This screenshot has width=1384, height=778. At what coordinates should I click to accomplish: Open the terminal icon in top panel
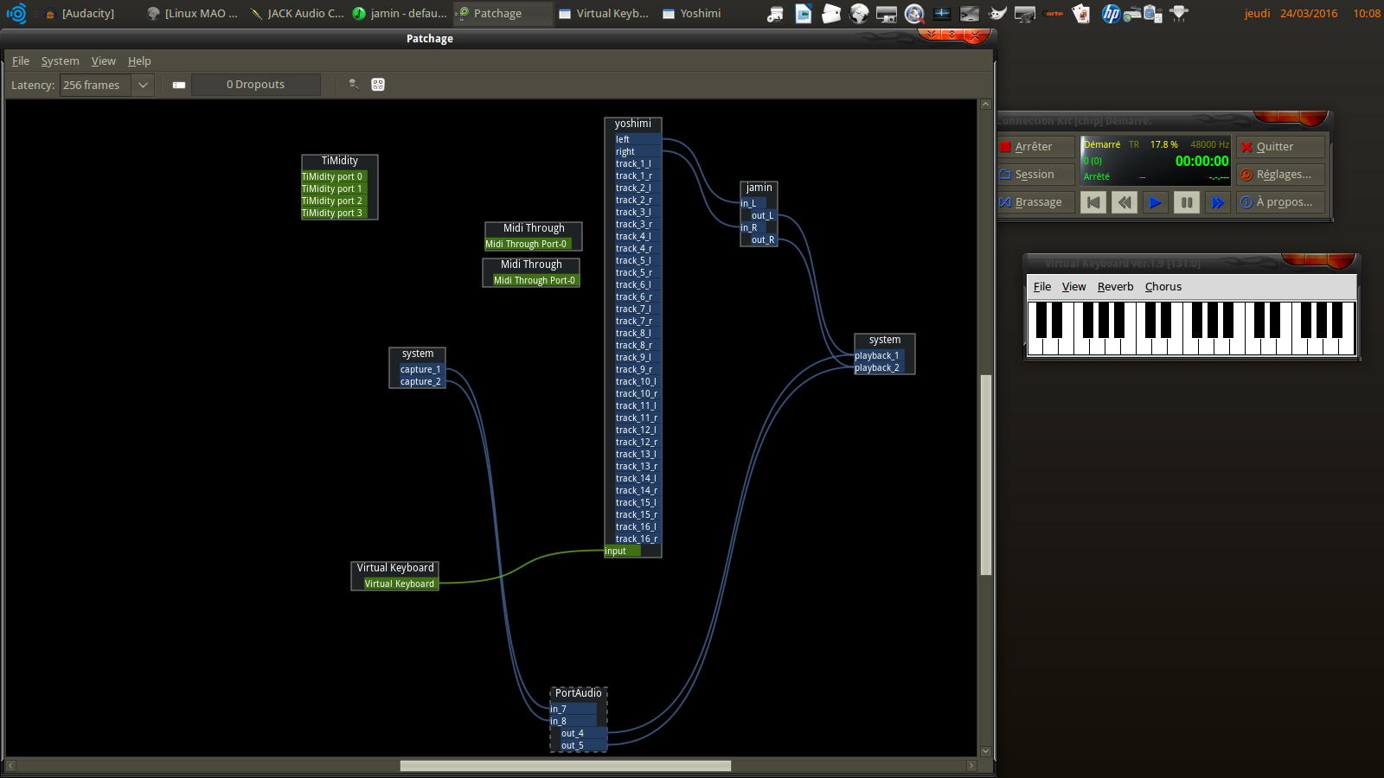coord(970,14)
